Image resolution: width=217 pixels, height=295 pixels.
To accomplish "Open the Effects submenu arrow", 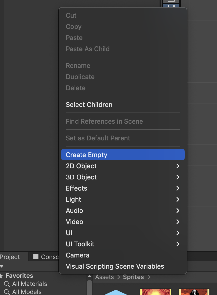I will coord(178,188).
